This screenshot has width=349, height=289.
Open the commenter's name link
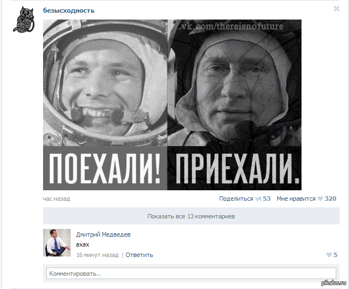103,234
